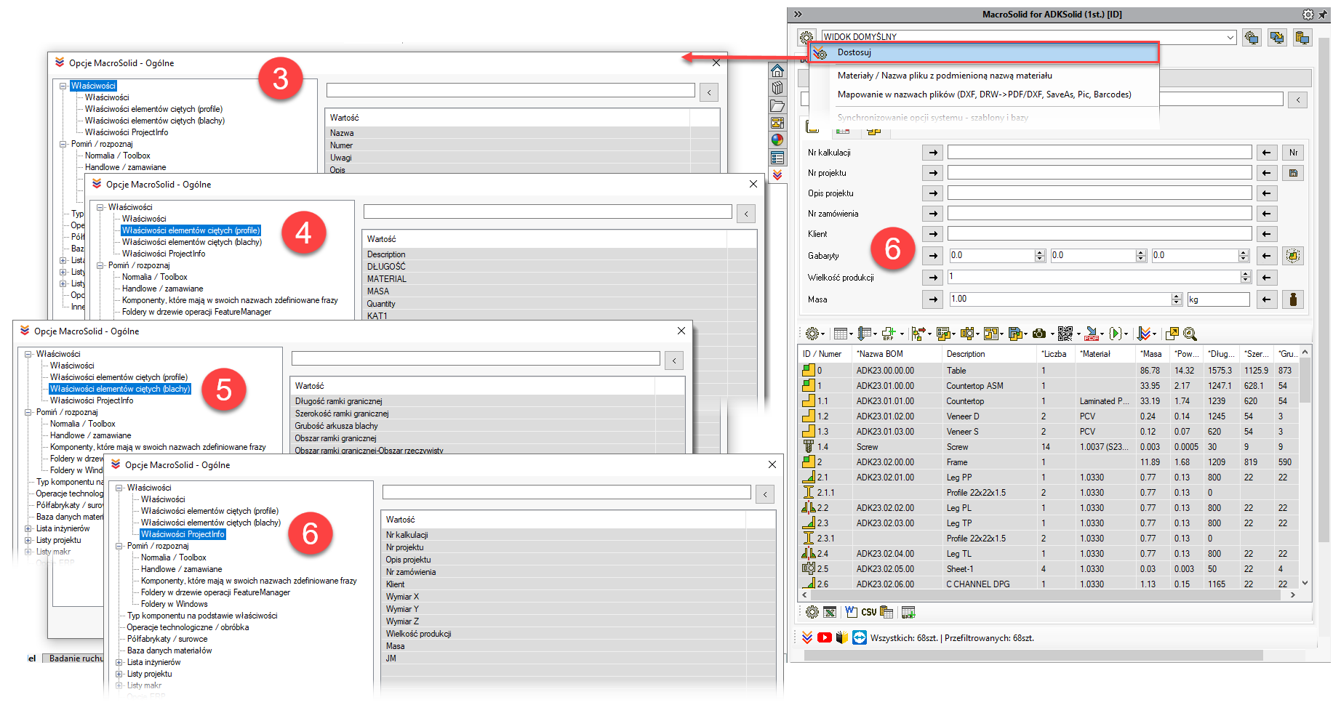The width and height of the screenshot is (1341, 705).
Task: Collapse Właściwości node in dialog 6
Action: (x=119, y=488)
